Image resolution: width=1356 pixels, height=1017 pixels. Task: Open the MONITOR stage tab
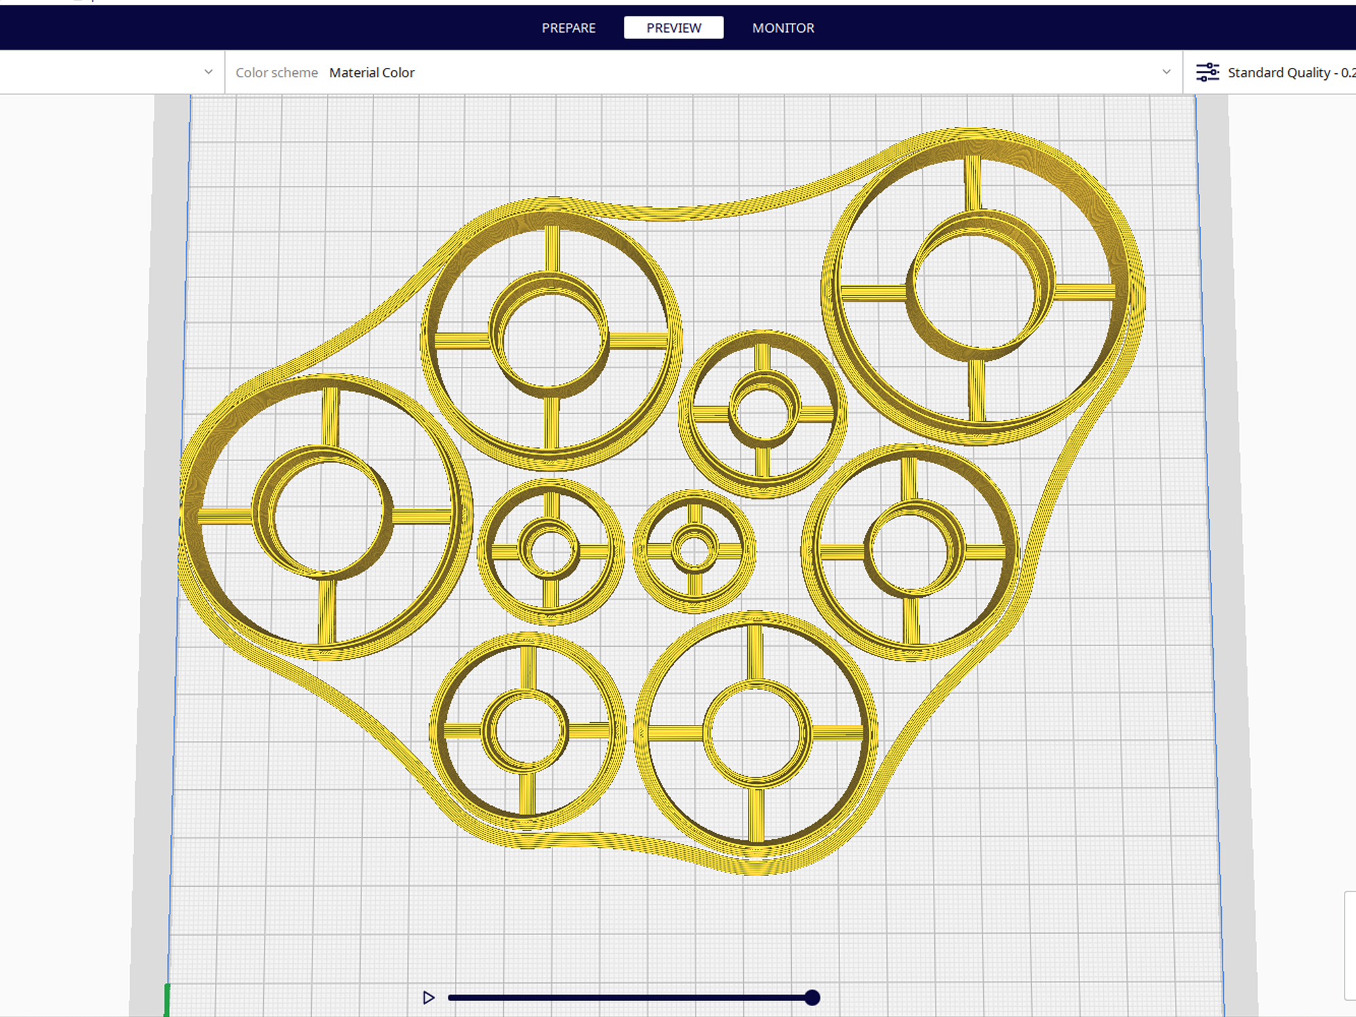click(x=782, y=28)
